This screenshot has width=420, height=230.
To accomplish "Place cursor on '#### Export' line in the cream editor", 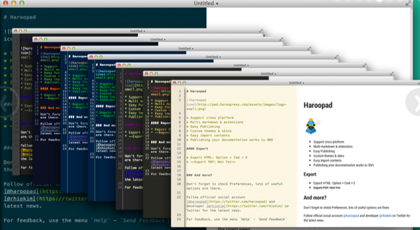I will click(197, 149).
